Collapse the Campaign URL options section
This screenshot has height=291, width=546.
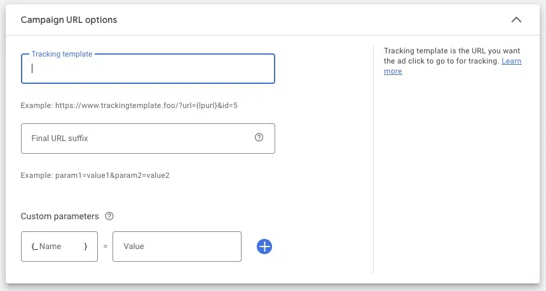point(516,20)
